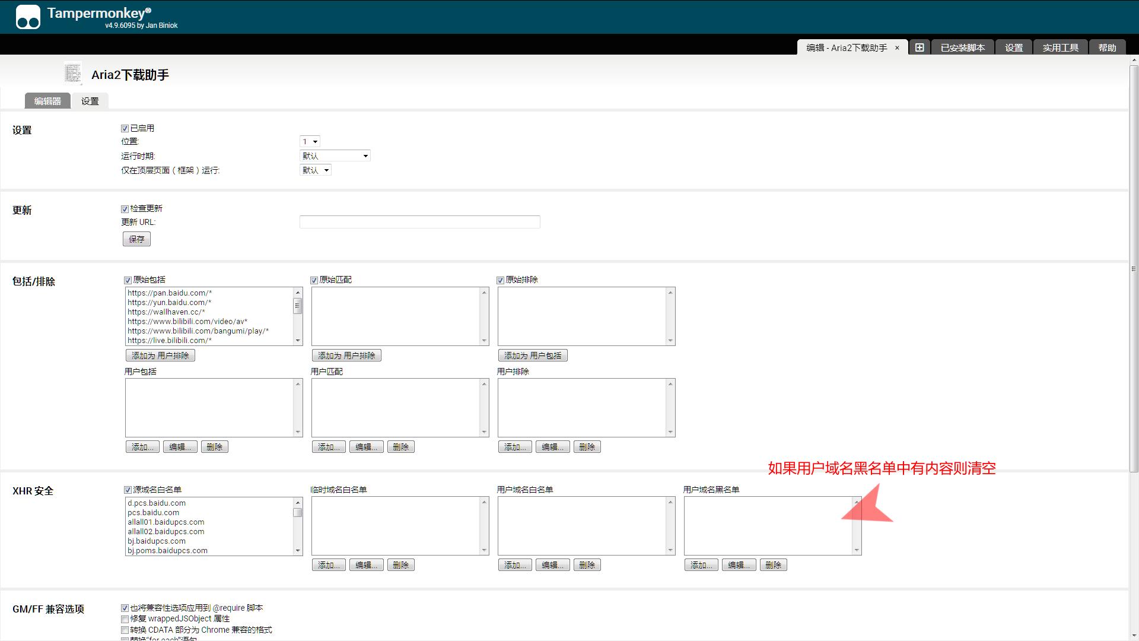Open new script tab plus icon

click(920, 47)
